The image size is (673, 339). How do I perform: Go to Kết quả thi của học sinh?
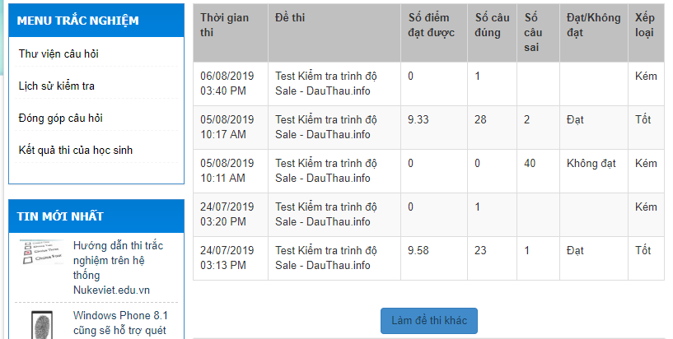pyautogui.click(x=76, y=151)
